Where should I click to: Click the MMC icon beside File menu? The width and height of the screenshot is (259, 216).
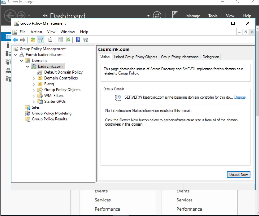click(x=15, y=32)
